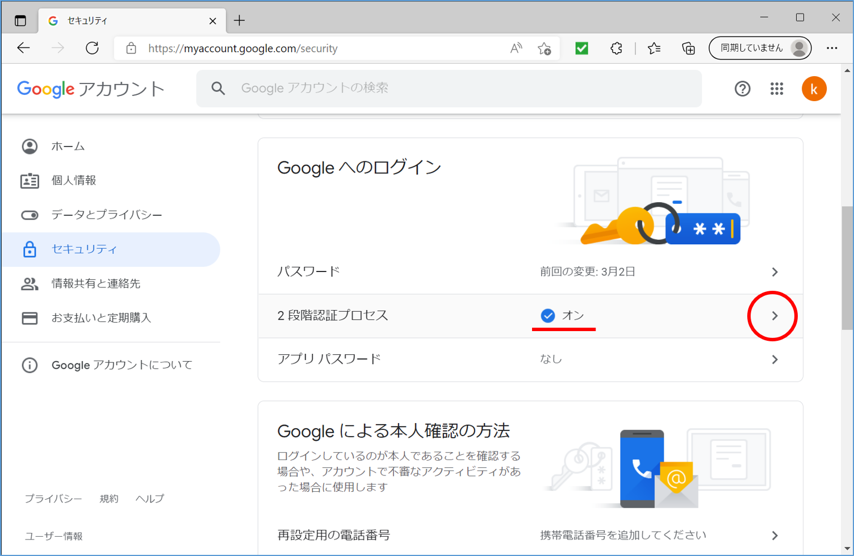The width and height of the screenshot is (854, 556).
Task: Open the orange 'k' account avatar
Action: [814, 89]
